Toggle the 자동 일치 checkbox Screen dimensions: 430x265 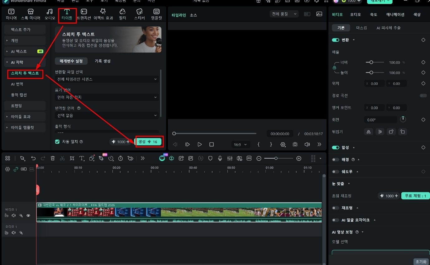point(57,142)
